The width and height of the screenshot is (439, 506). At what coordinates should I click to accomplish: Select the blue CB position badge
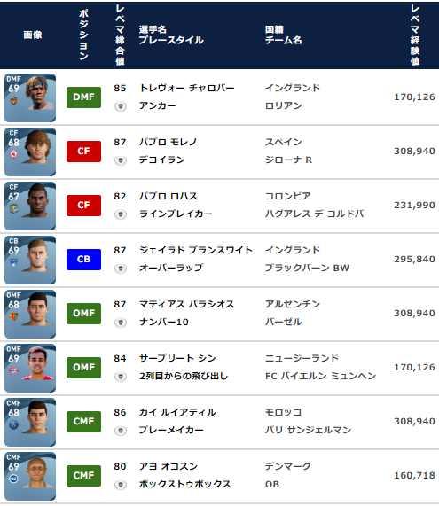pyautogui.click(x=83, y=260)
